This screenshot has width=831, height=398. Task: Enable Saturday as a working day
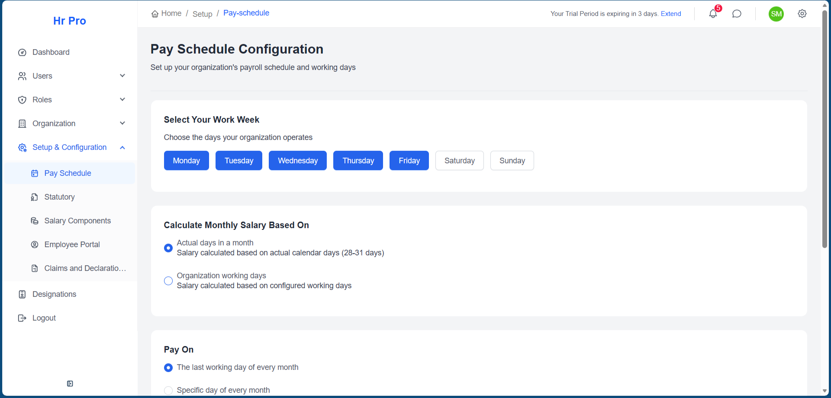(x=459, y=161)
